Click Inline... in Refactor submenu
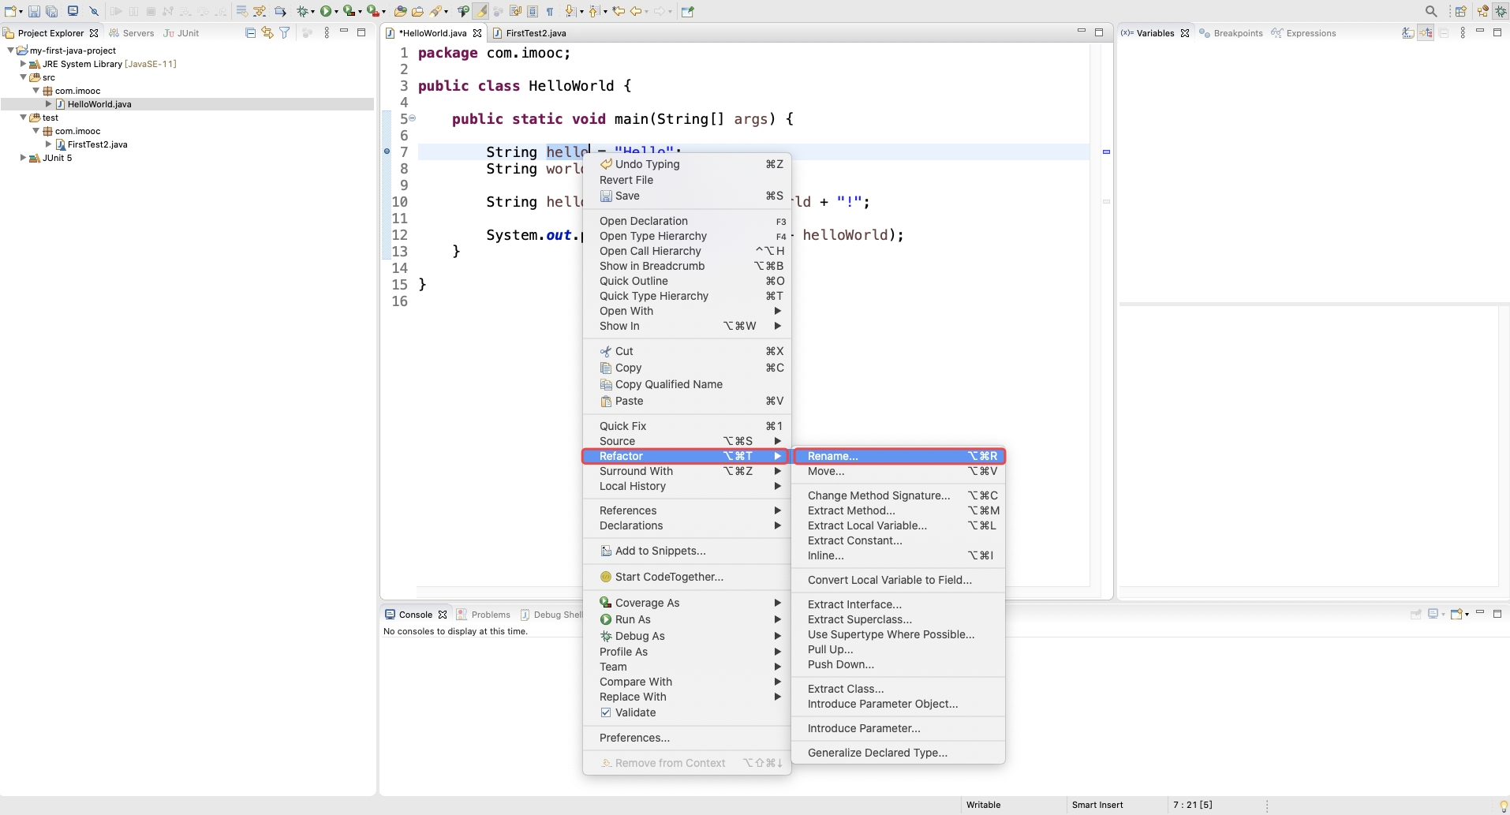Image resolution: width=1510 pixels, height=815 pixels. click(x=899, y=555)
